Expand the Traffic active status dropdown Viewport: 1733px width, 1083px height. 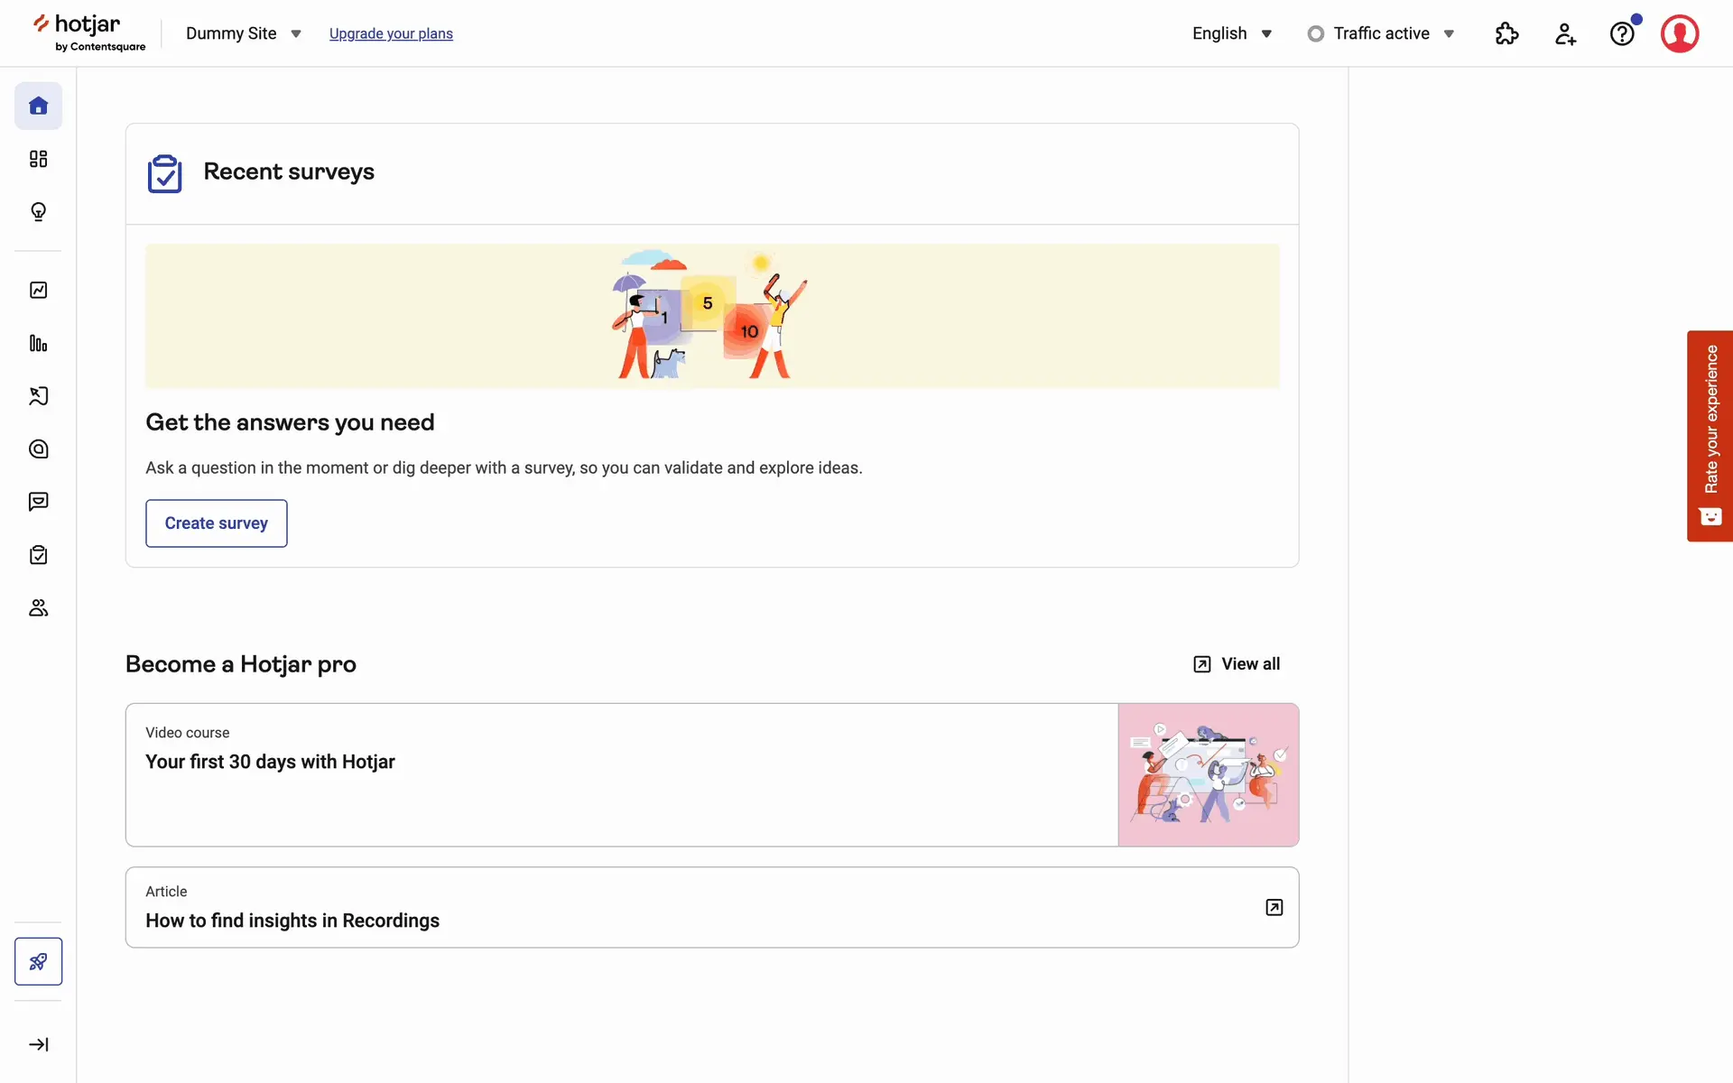pos(1381,33)
